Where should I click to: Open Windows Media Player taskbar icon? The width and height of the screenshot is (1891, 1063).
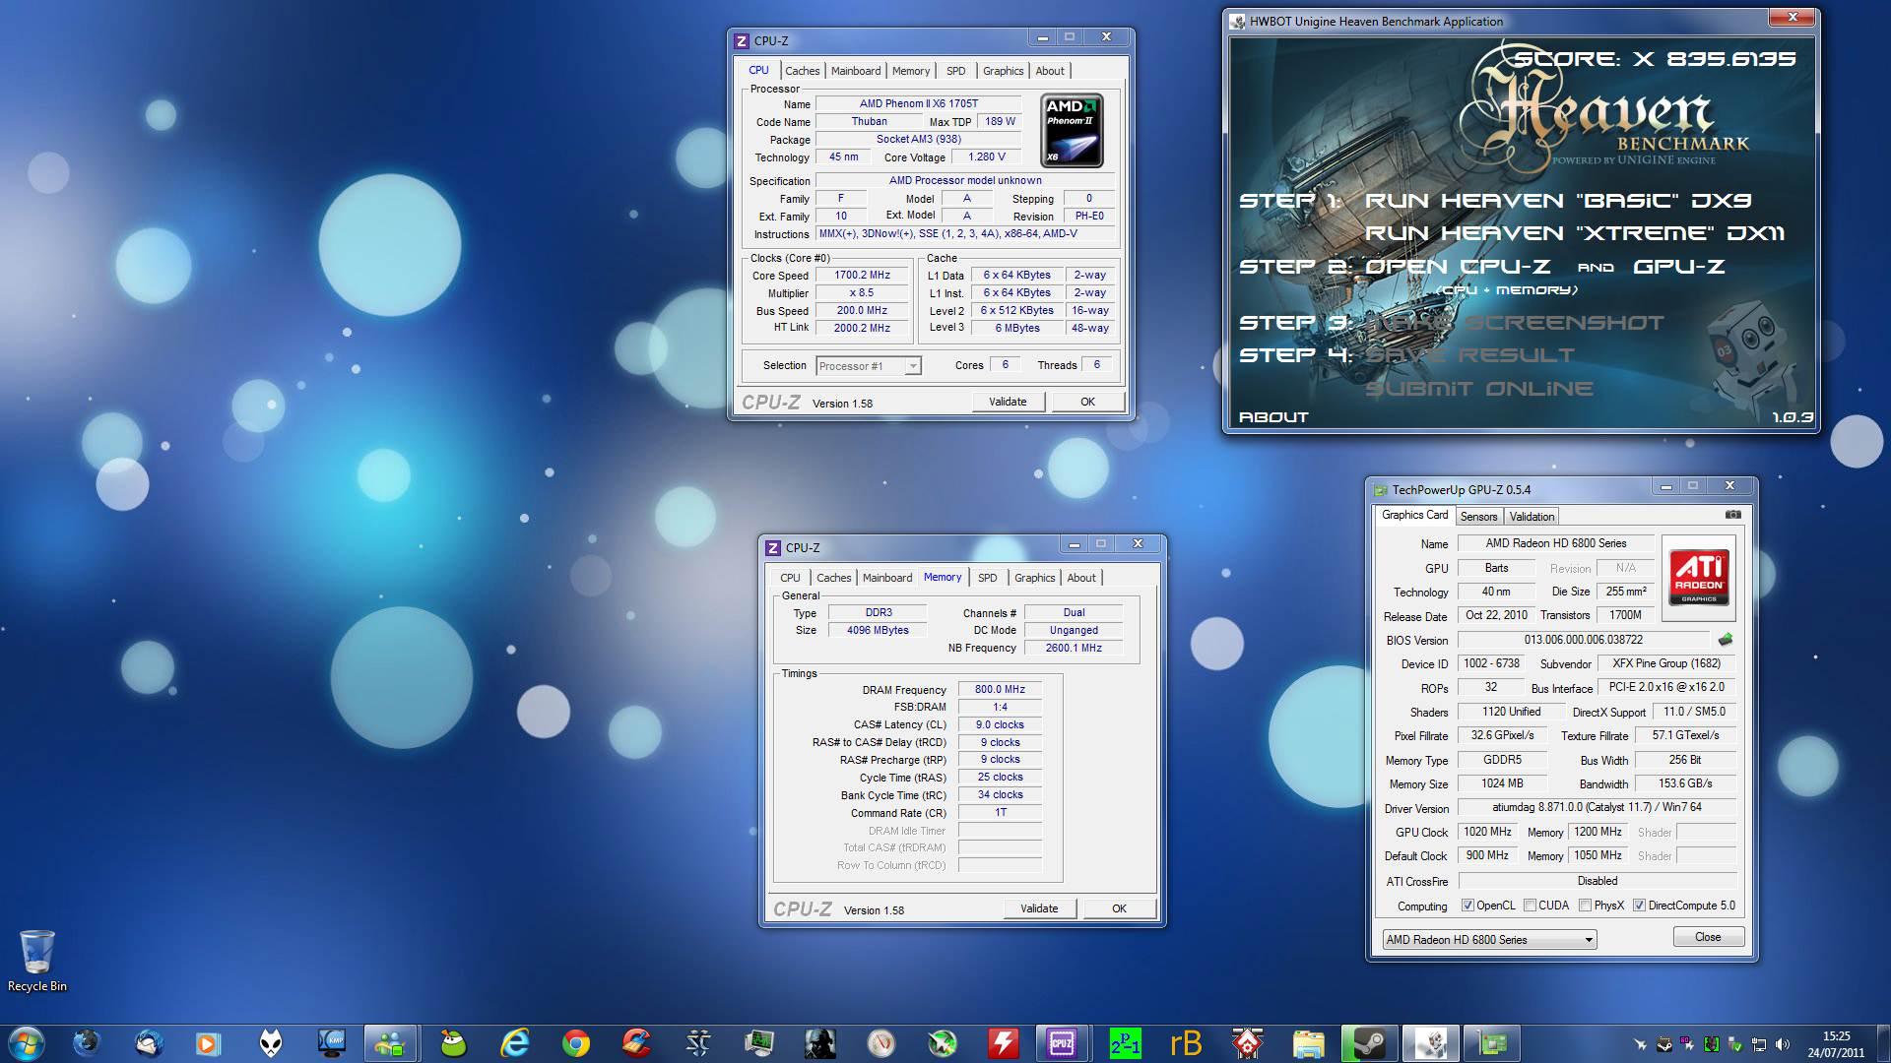pyautogui.click(x=208, y=1042)
